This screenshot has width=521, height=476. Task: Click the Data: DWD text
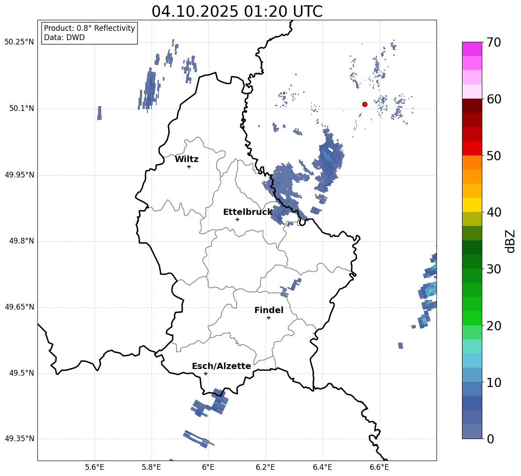(64, 37)
